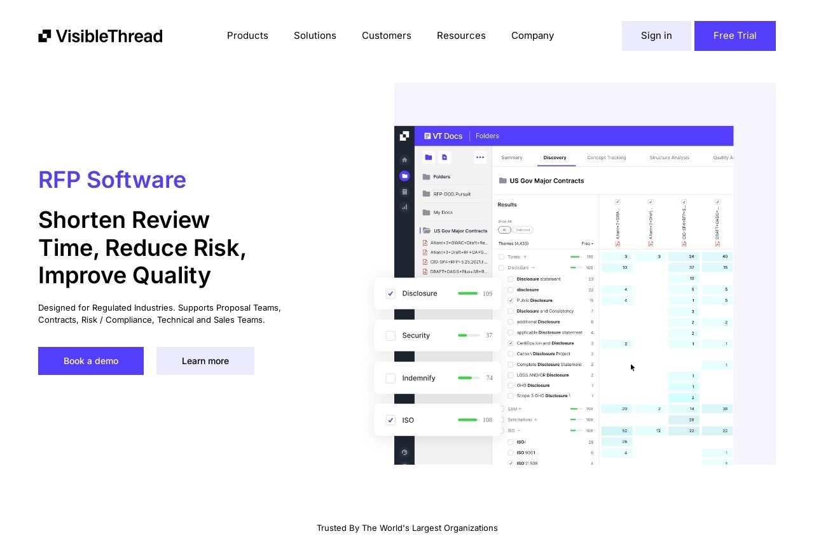Click PDF icon under DRAFT+OASIS column header
This screenshot has height=543, width=814.
click(717, 243)
